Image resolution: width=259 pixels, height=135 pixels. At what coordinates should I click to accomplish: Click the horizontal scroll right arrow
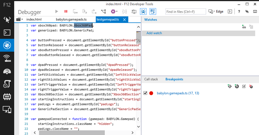coord(132,132)
